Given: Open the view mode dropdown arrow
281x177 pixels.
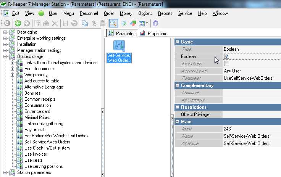Looking at the screenshot, I should pos(147,23).
